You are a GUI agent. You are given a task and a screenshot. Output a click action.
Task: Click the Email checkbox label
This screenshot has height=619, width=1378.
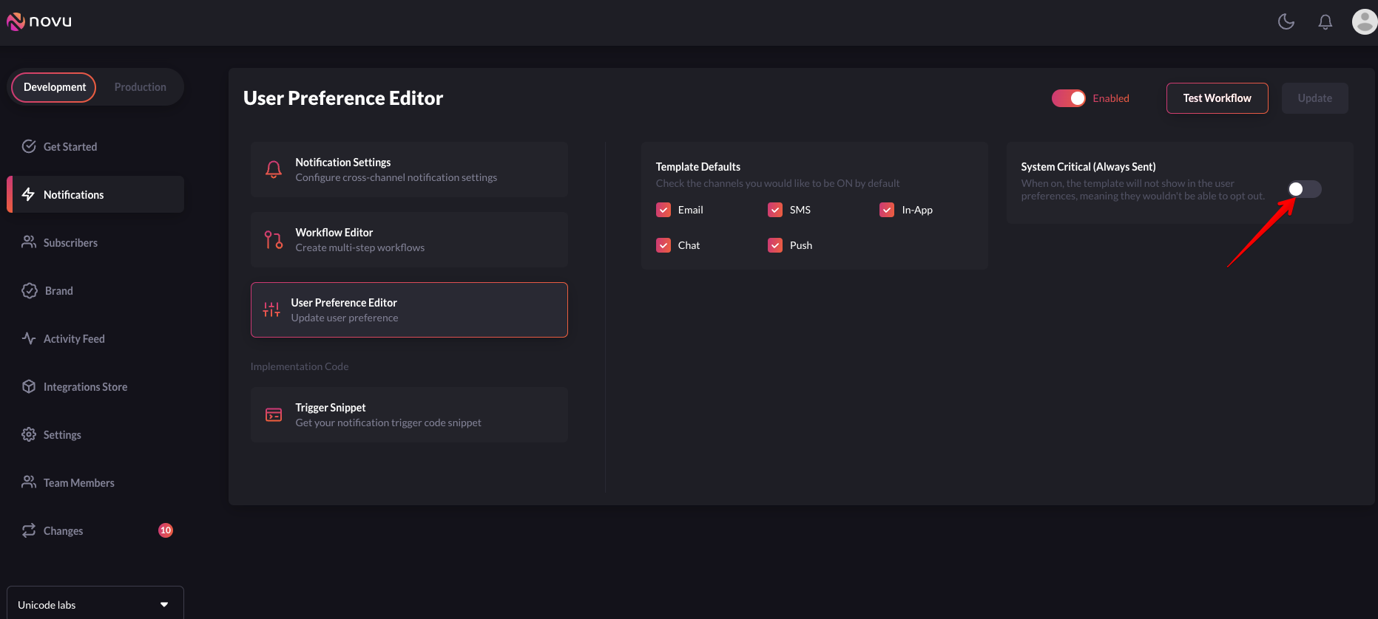[x=690, y=210]
